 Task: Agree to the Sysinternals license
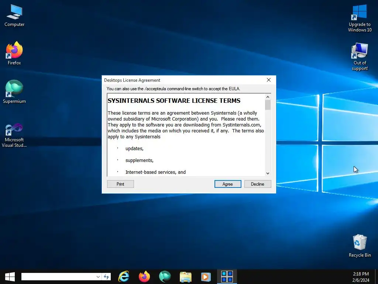[x=227, y=184]
